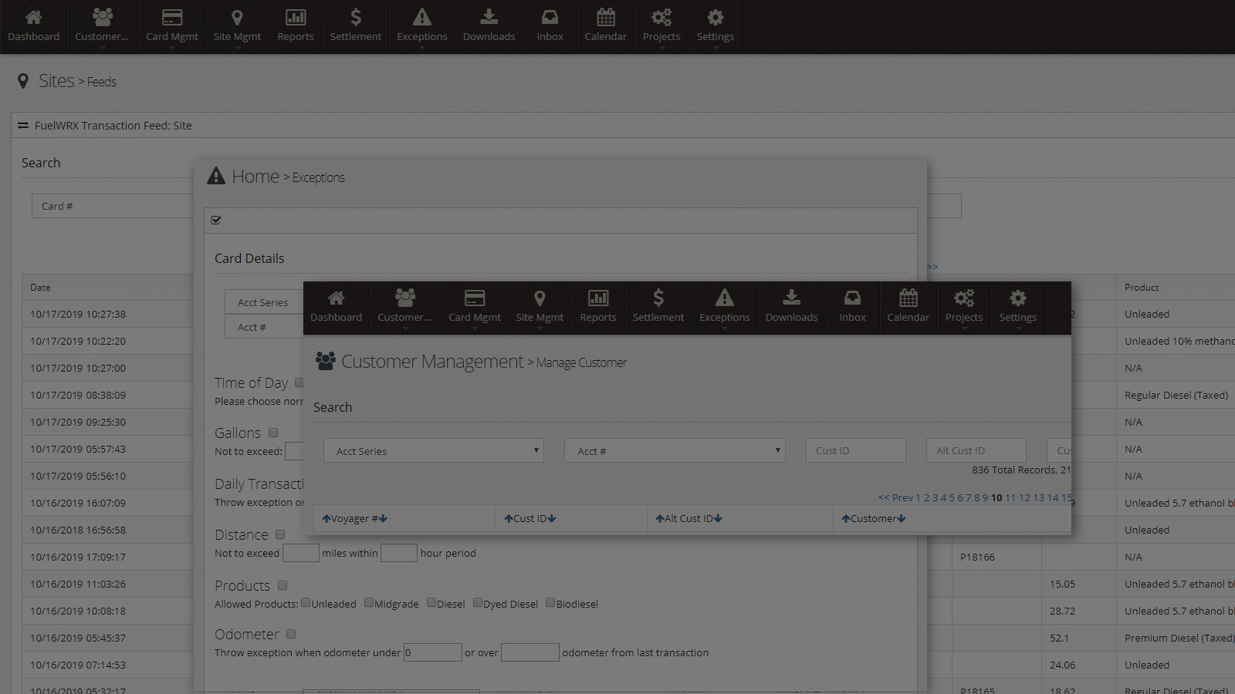Expand Acct Series dropdown in Customer Management search
This screenshot has width=1235, height=694.
tap(434, 451)
